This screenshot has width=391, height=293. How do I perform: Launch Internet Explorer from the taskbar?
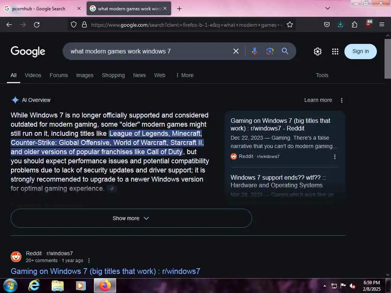[x=34, y=285]
